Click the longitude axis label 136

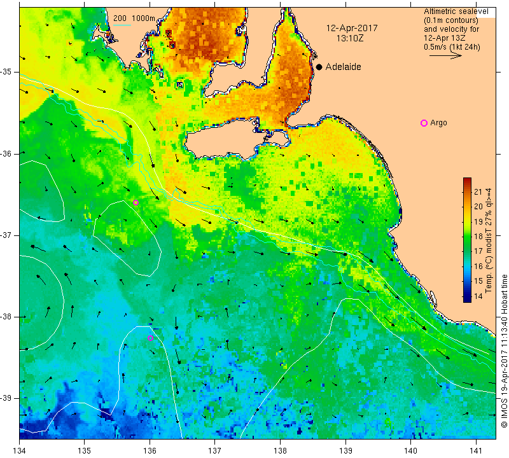point(150,451)
